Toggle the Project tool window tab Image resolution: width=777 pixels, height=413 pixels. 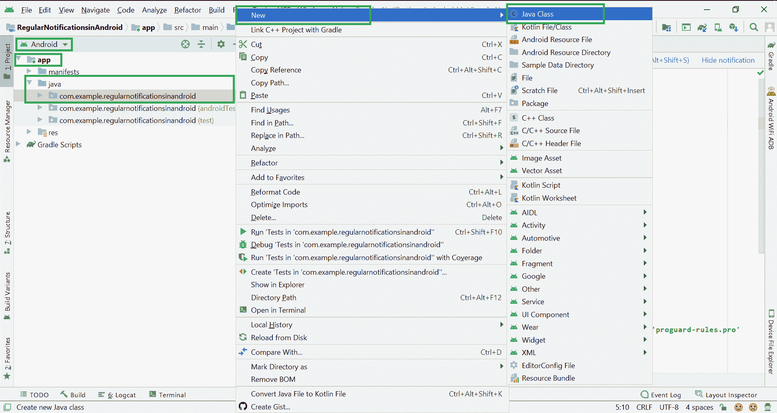point(7,61)
